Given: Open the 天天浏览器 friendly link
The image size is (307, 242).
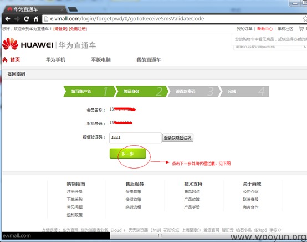Looking at the screenshot, I should (138, 230).
